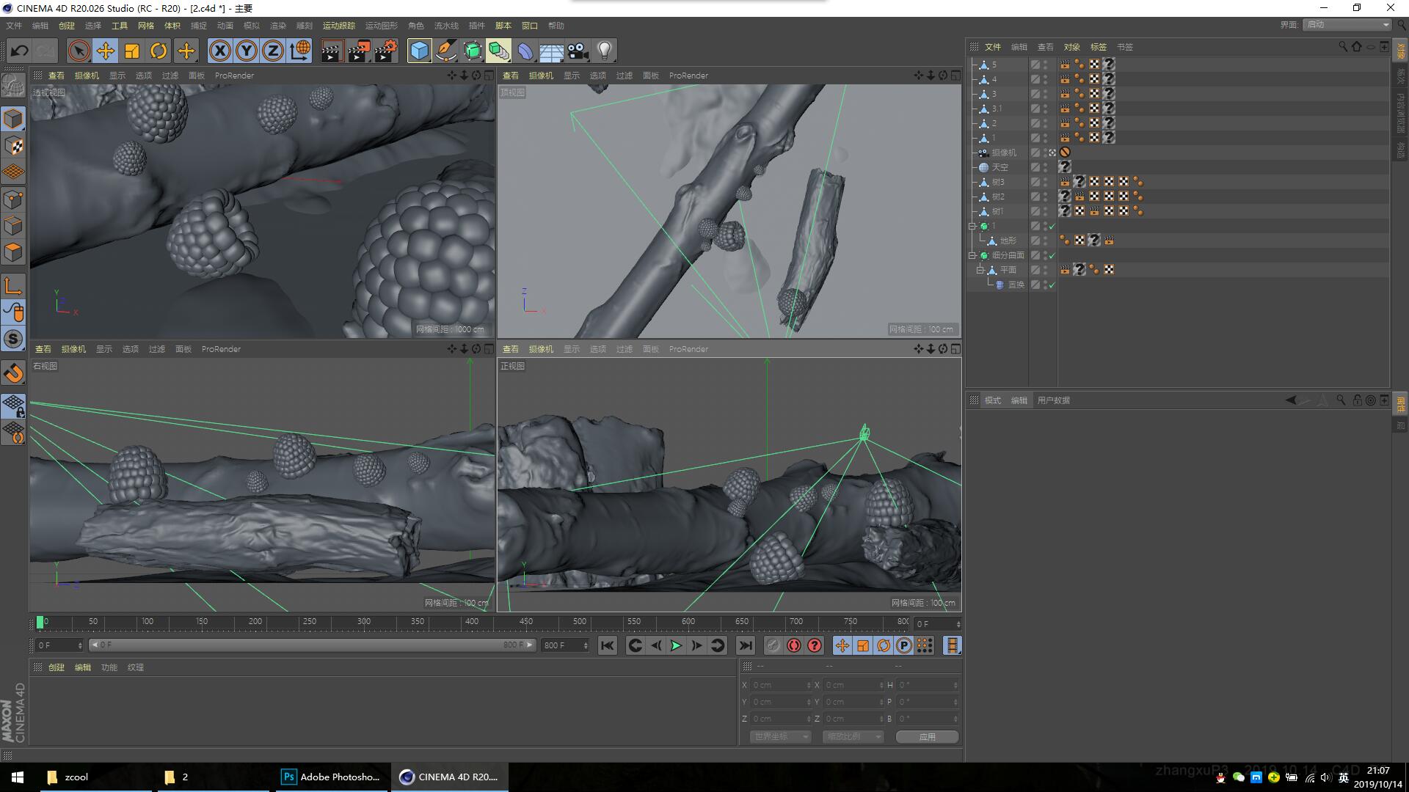Toggle the Position keyframe recording button
The height and width of the screenshot is (792, 1409).
click(x=842, y=645)
